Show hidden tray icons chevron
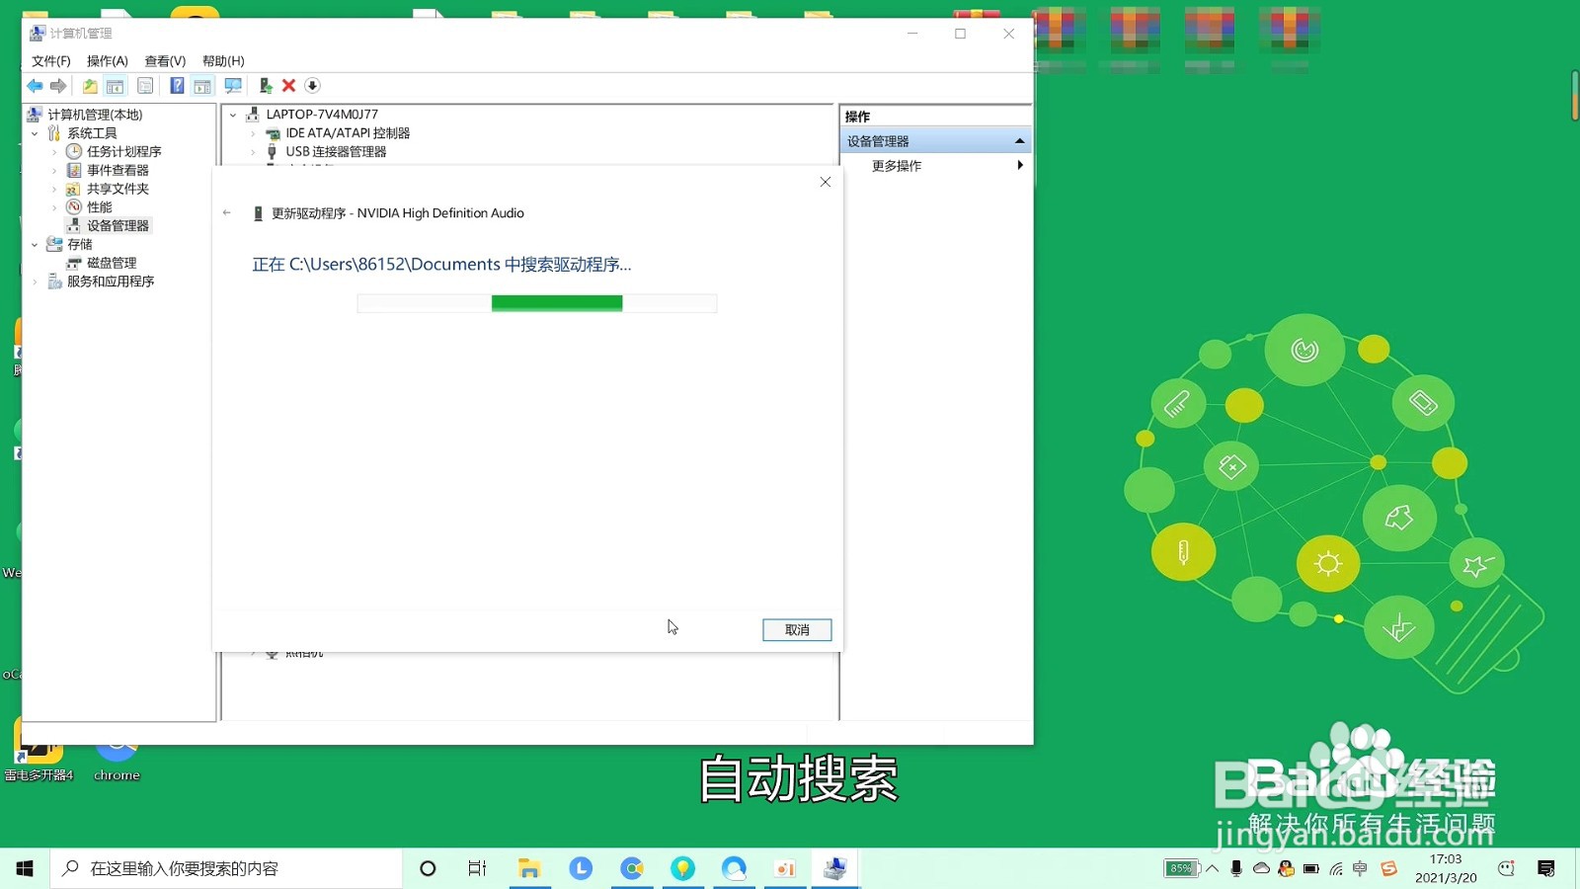The width and height of the screenshot is (1580, 889). [1213, 868]
